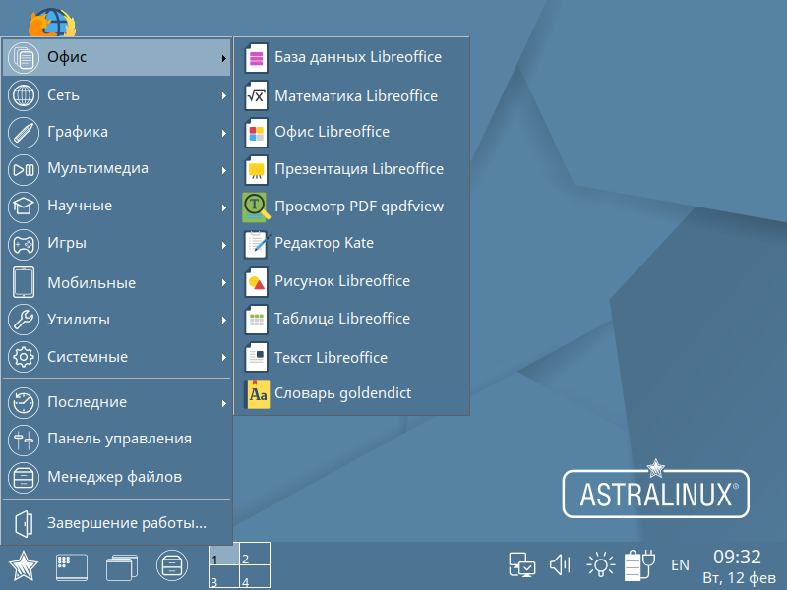Click the Редактор Kate notepad icon
The image size is (787, 590).
pos(257,244)
